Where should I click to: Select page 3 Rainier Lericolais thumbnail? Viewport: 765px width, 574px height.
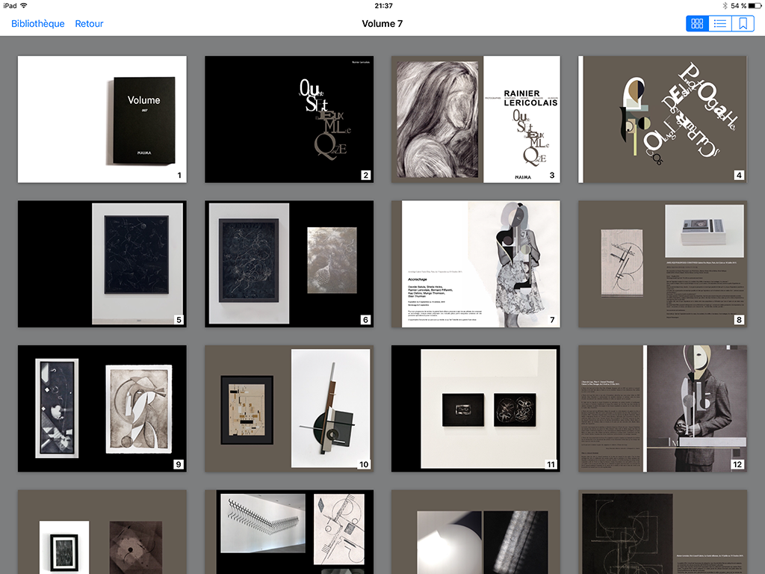tap(476, 120)
